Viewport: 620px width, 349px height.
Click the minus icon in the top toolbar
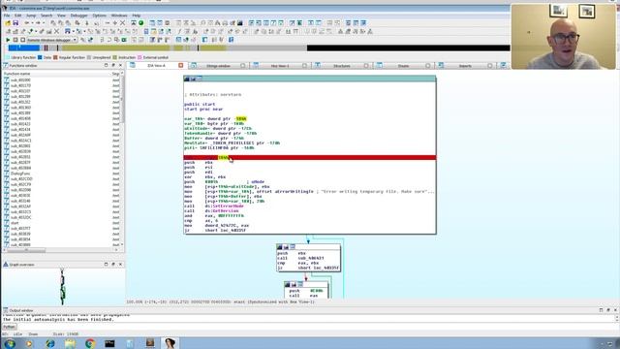click(108, 23)
